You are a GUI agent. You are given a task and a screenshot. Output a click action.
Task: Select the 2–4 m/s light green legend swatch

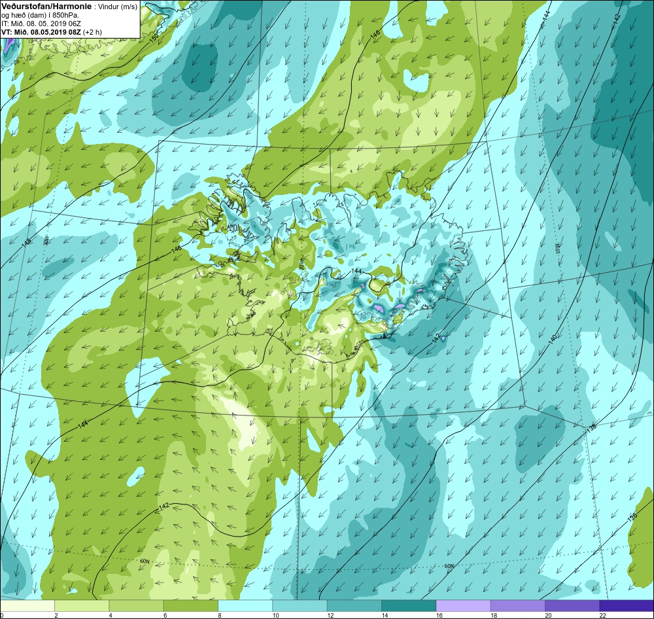(82, 606)
